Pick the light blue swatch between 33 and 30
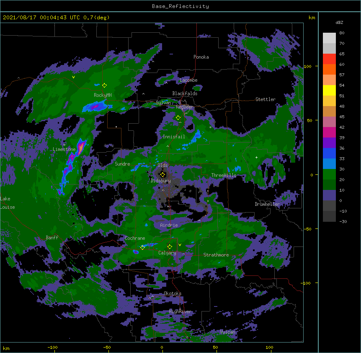 click(329, 164)
